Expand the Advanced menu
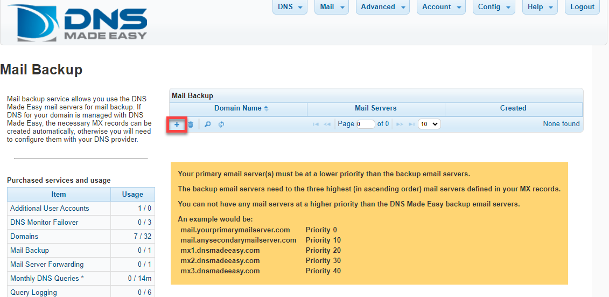The width and height of the screenshot is (609, 297). (x=382, y=7)
